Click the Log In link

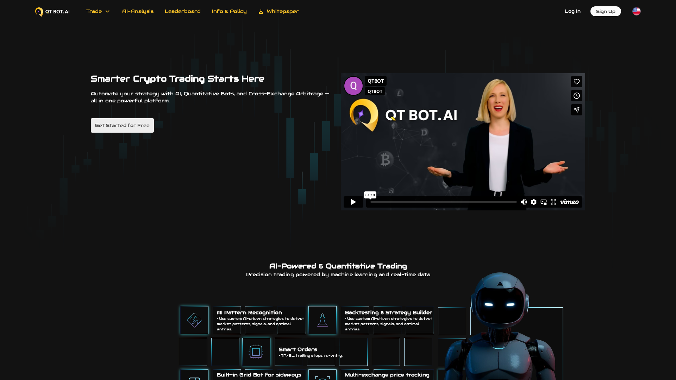[572, 11]
